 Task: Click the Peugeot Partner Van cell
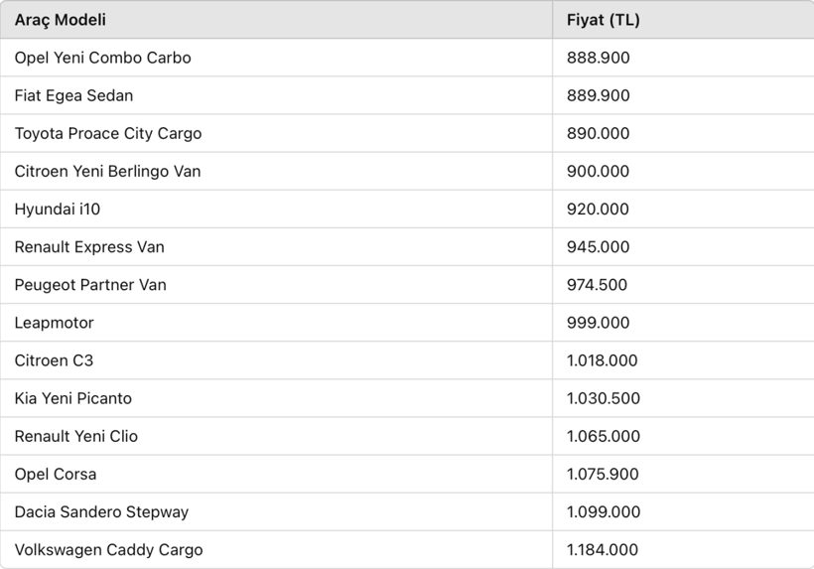[x=90, y=285]
